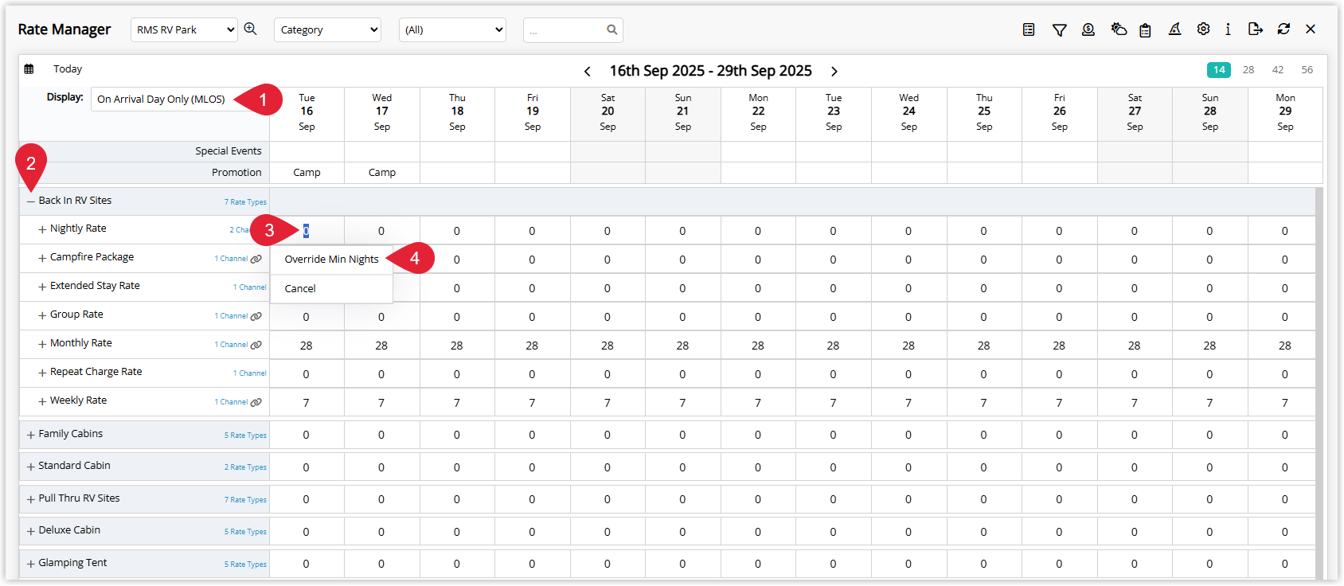The height and width of the screenshot is (586, 1344).
Task: Expand the Deluxe Cabin category
Action: pos(31,531)
